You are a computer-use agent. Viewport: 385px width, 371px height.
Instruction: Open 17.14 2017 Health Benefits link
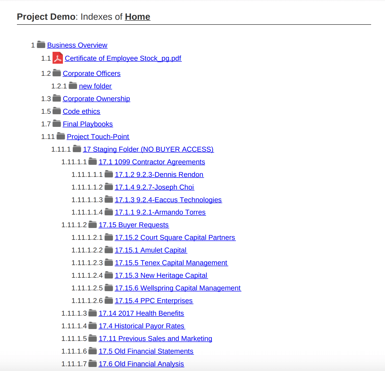tap(141, 313)
